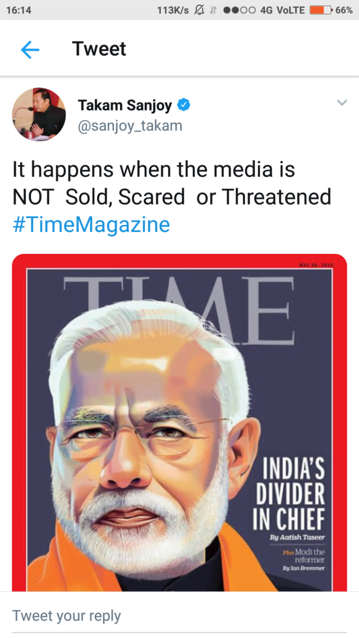Open the TIME cover image attachment

tap(179, 422)
